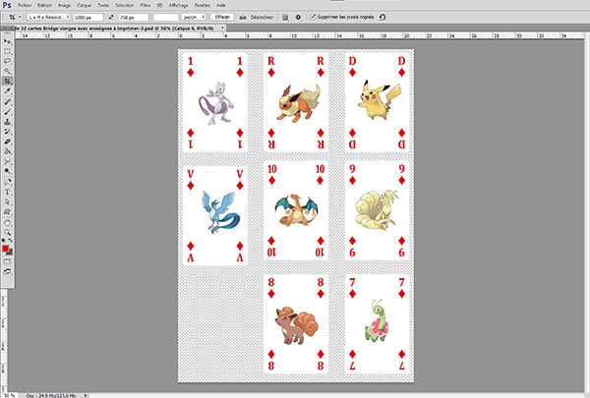Open the Calque menu
Viewport: 590px width, 398px height.
pos(84,5)
